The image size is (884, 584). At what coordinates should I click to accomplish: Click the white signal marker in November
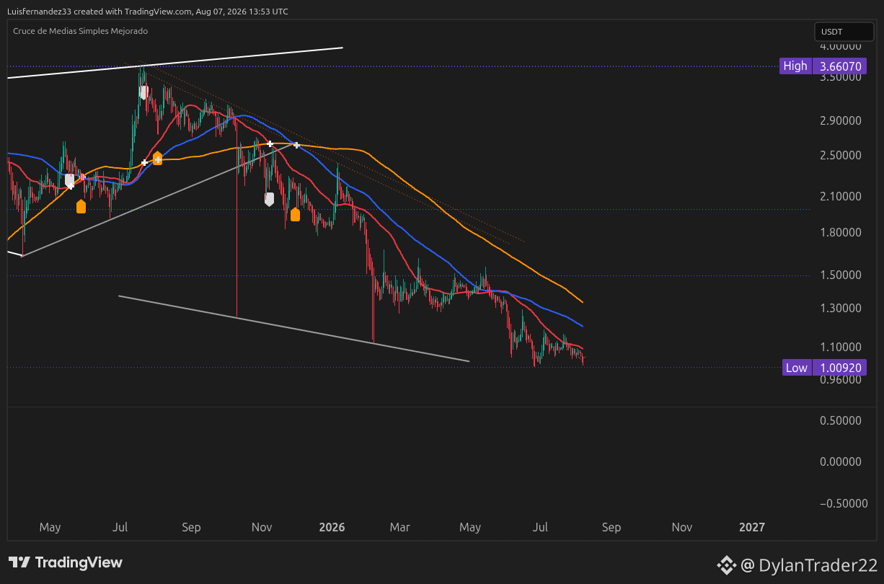pyautogui.click(x=270, y=199)
